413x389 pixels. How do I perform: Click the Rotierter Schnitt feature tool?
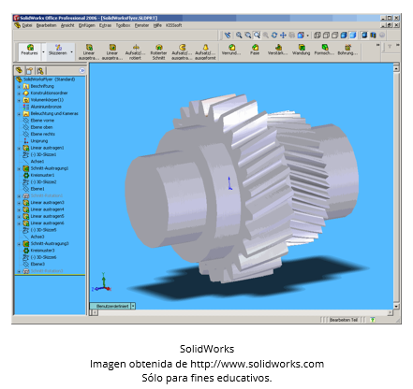pyautogui.click(x=158, y=51)
